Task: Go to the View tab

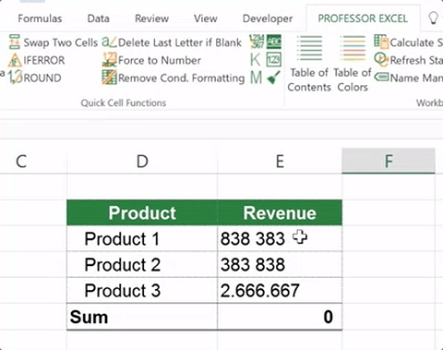Action: [206, 18]
